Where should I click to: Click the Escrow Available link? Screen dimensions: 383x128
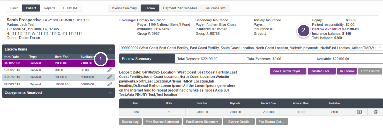tap(324, 29)
